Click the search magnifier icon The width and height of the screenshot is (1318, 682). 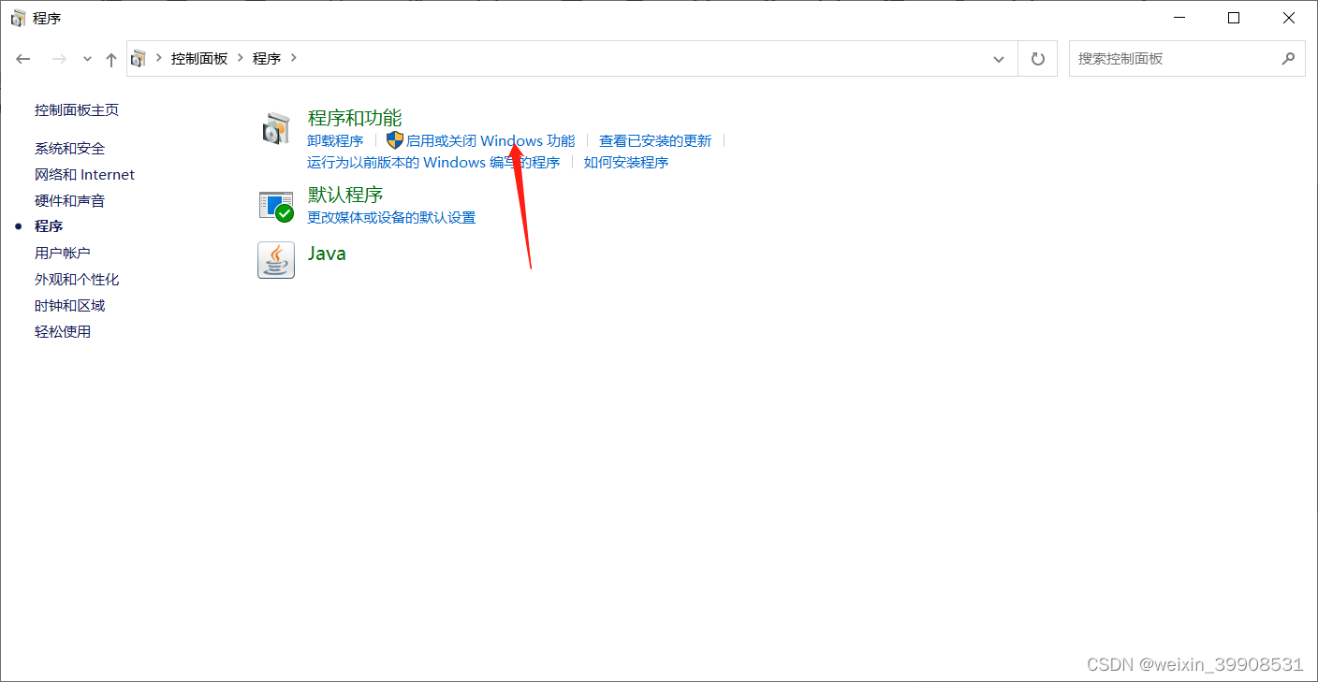(1288, 58)
